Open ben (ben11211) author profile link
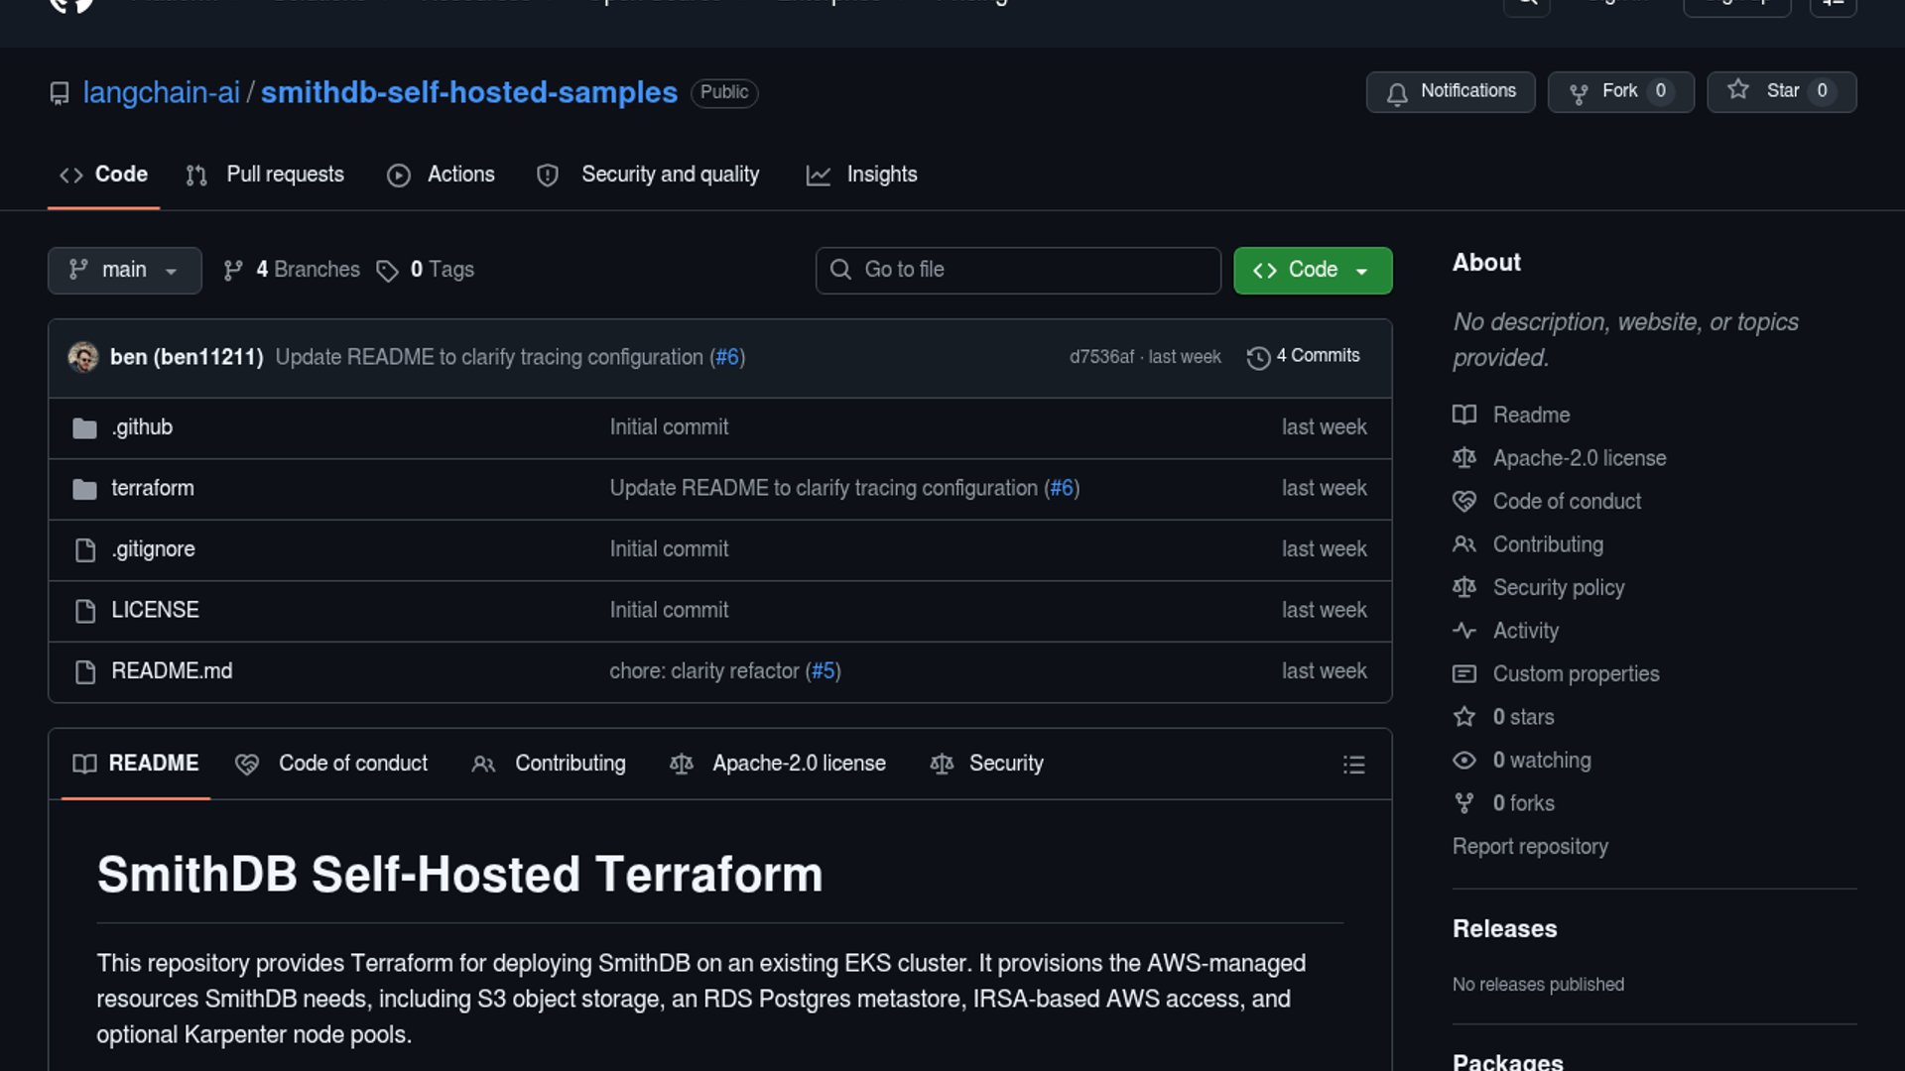The height and width of the screenshot is (1071, 1905). pos(187,357)
